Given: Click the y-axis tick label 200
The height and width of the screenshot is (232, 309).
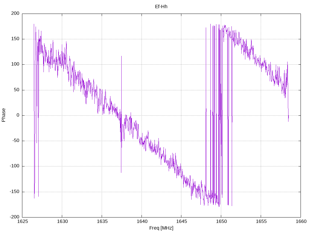Looking at the screenshot, I should [15, 13].
